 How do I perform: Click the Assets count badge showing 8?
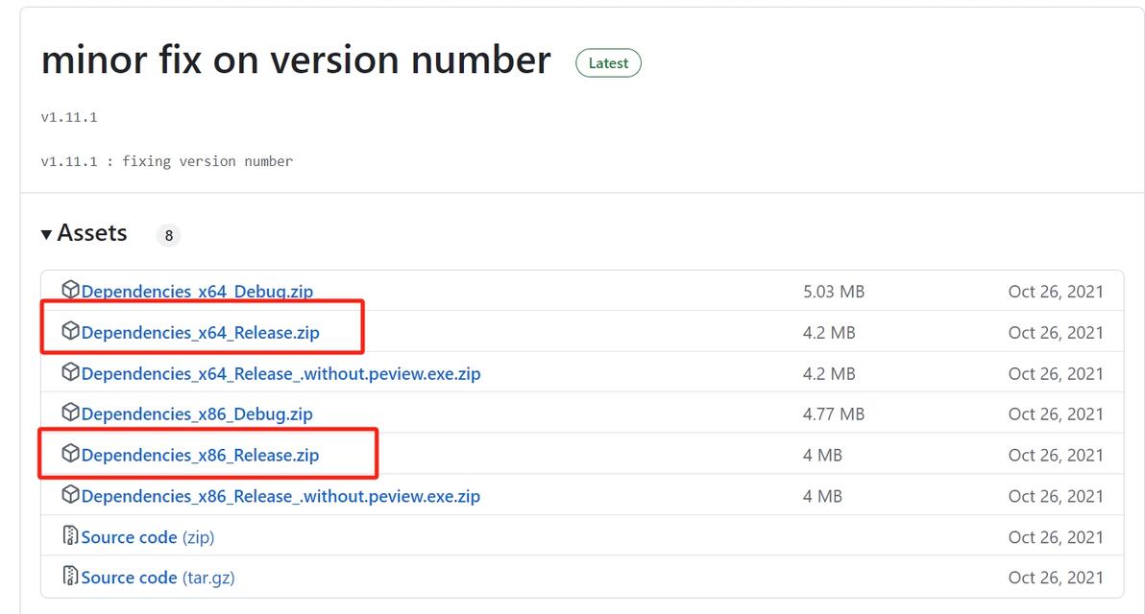(168, 235)
